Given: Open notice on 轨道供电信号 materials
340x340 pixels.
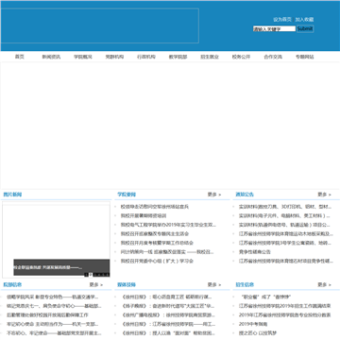Looking at the screenshot, I should [x=284, y=225].
